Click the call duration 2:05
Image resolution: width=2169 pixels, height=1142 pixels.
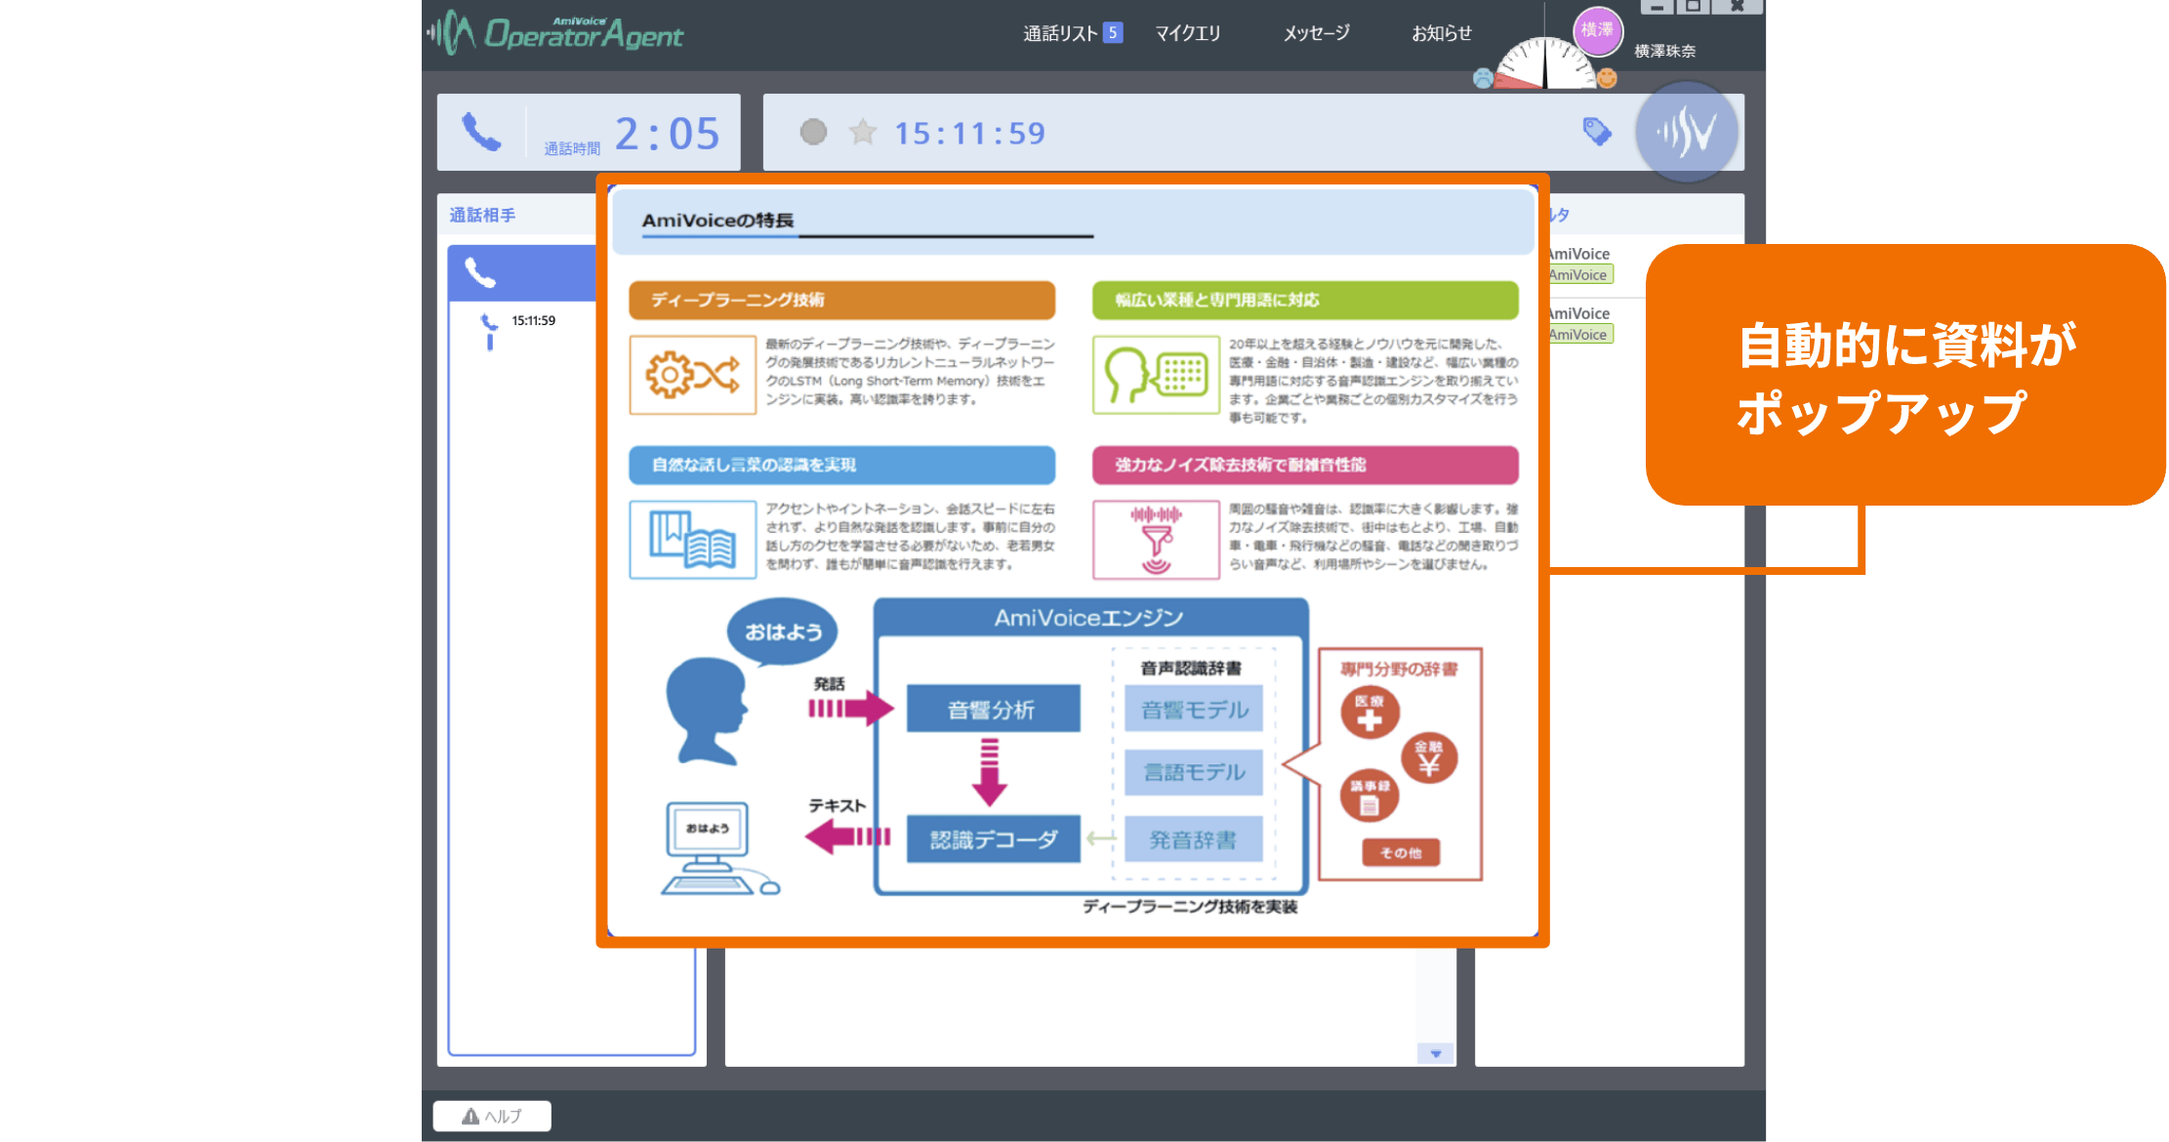(x=668, y=134)
